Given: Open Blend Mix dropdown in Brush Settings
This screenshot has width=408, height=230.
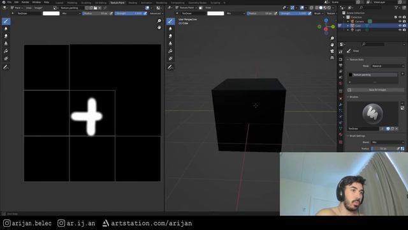Looking at the screenshot, I should 388,142.
